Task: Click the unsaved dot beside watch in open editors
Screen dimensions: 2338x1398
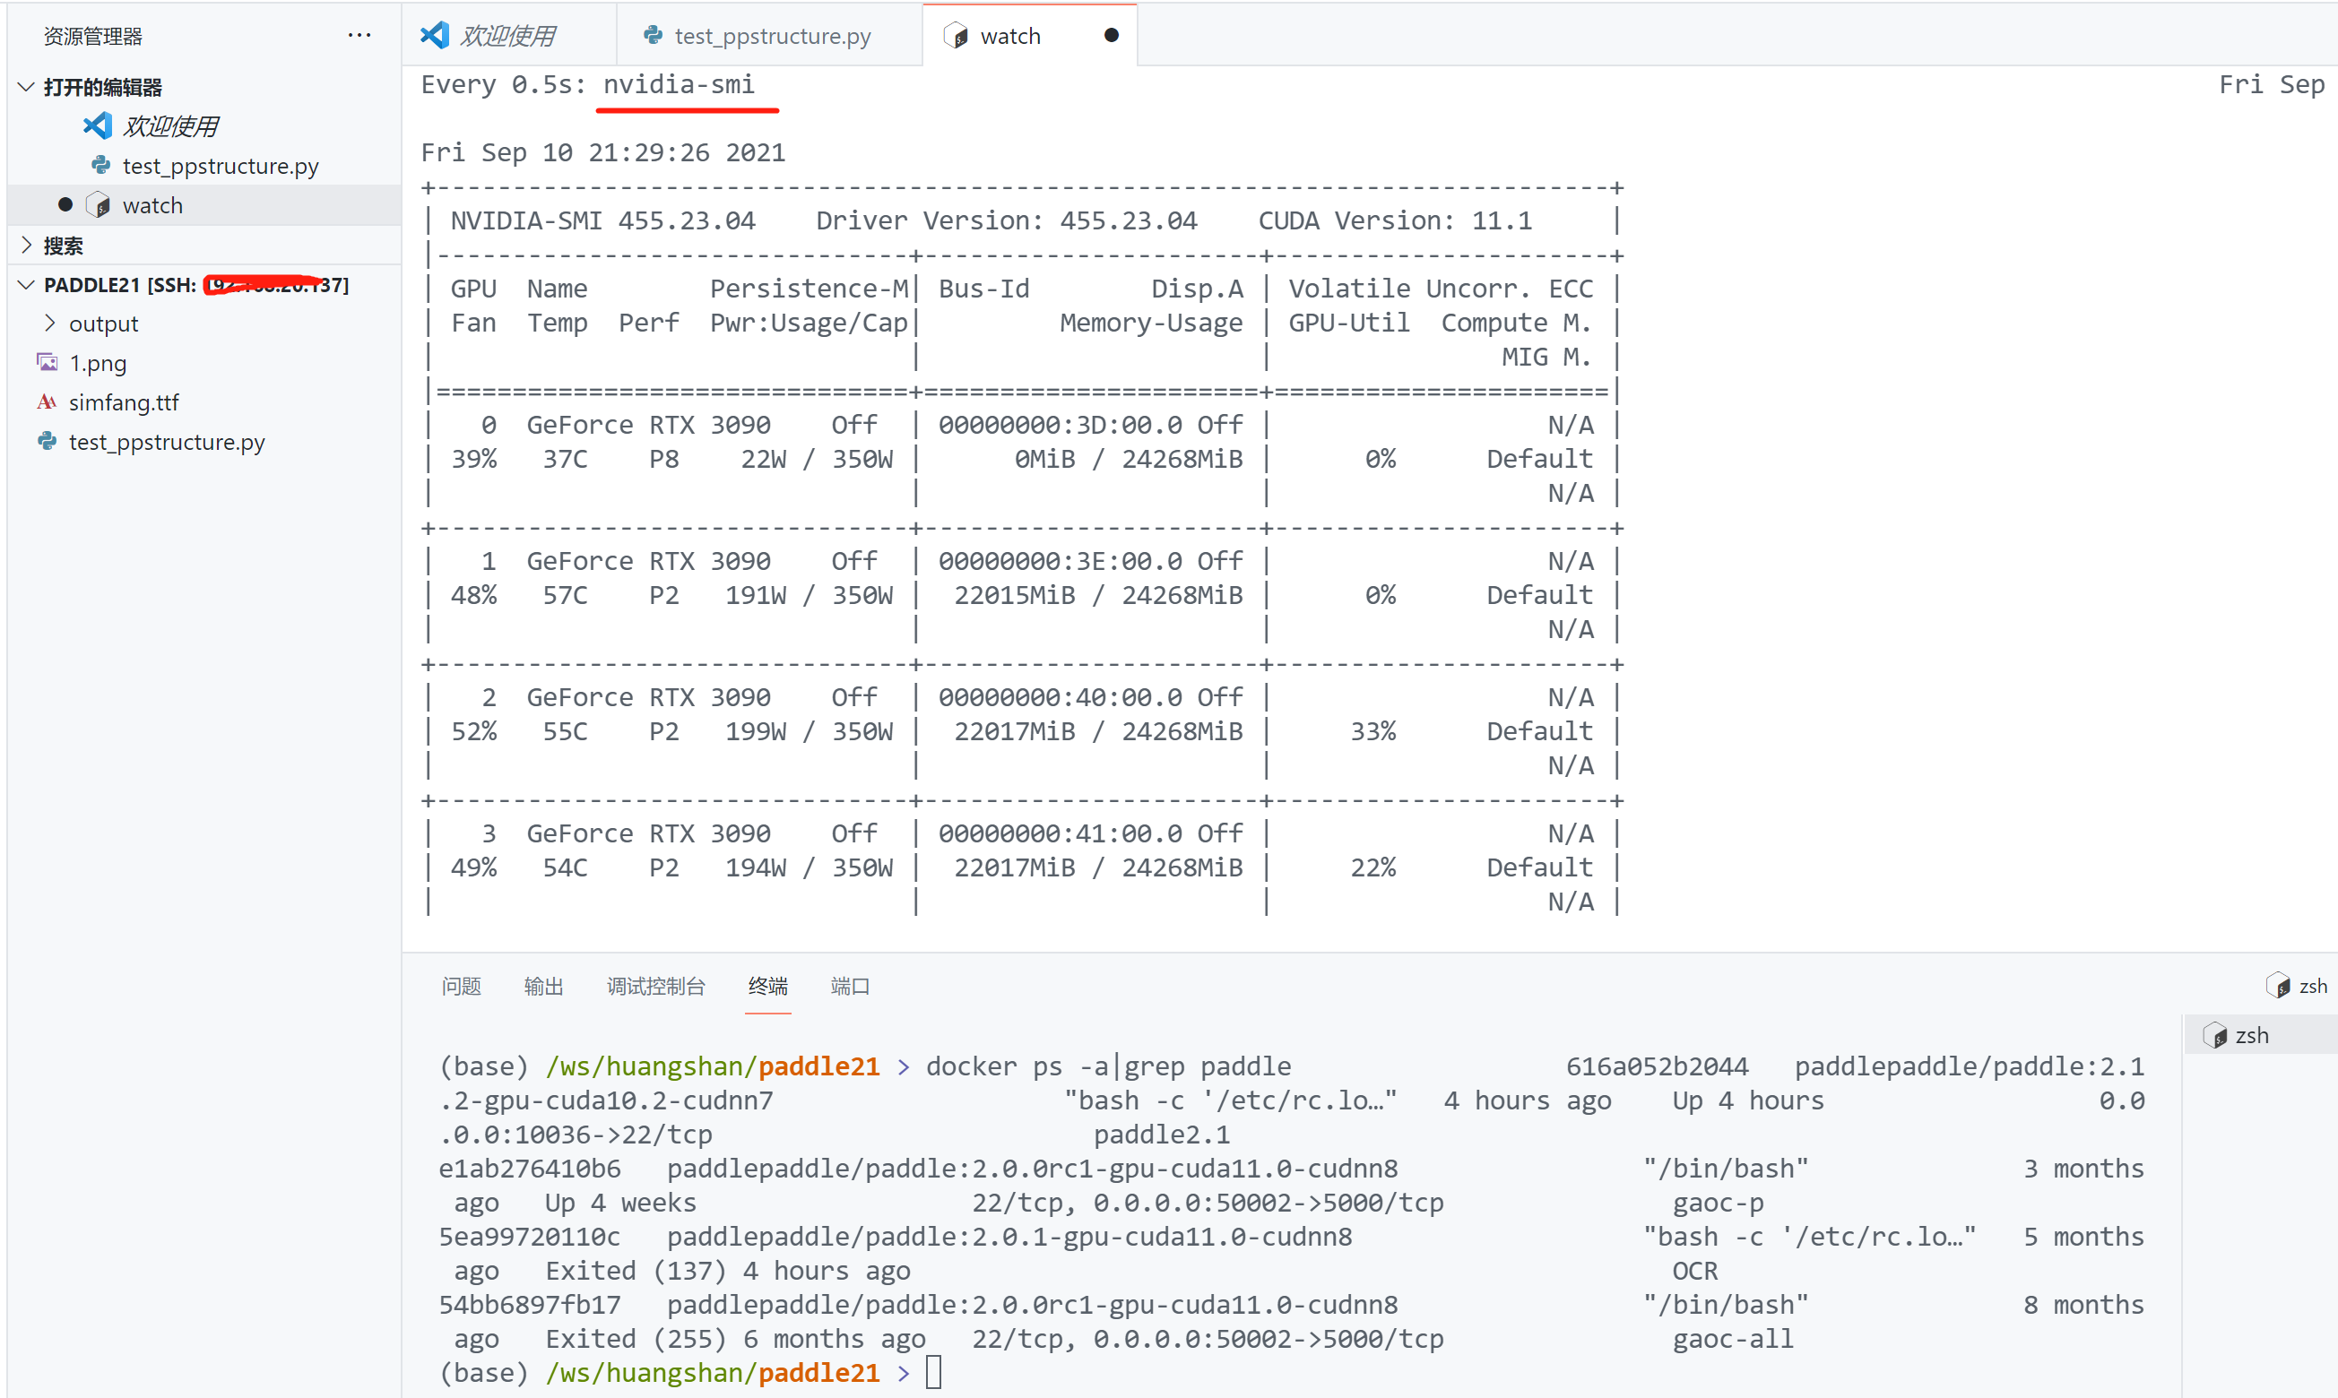Action: click(x=65, y=204)
